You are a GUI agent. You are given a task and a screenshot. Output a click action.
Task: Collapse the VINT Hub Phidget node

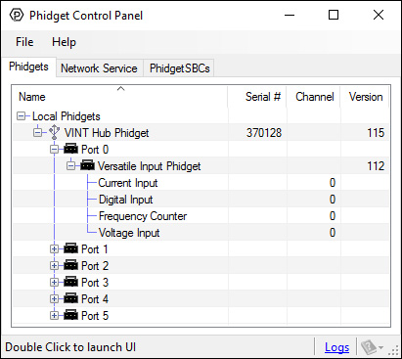point(38,132)
